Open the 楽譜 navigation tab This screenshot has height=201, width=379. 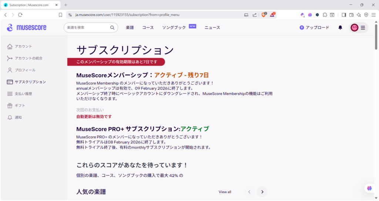click(x=130, y=28)
